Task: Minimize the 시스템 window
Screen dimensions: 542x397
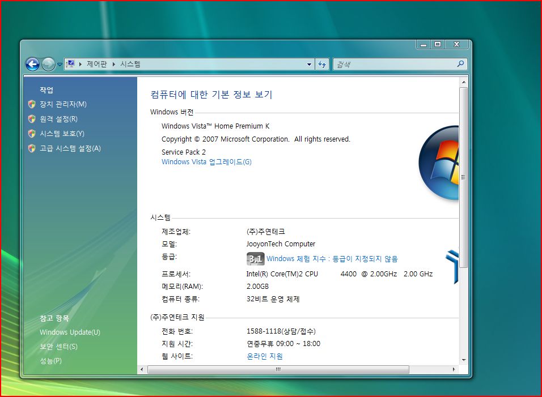Action: click(424, 45)
